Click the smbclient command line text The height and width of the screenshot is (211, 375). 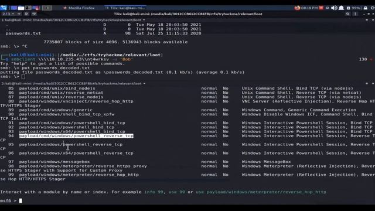[72, 59]
